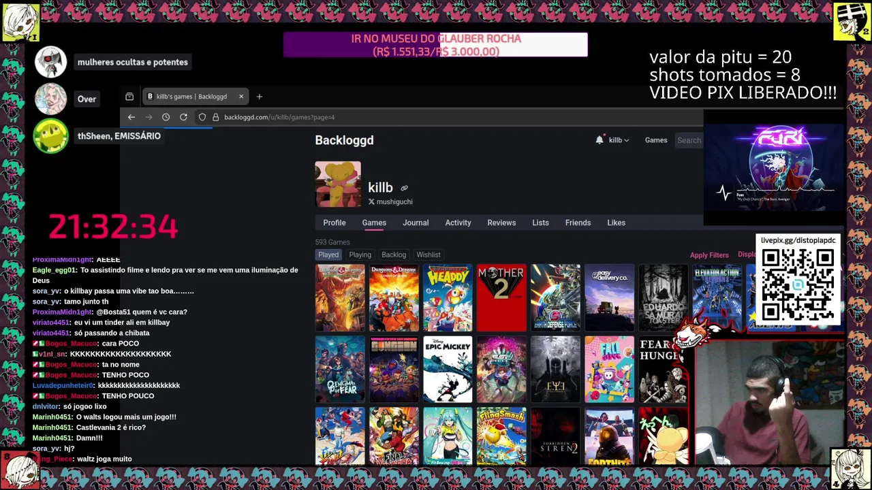Click the browser forward arrow

click(x=149, y=117)
